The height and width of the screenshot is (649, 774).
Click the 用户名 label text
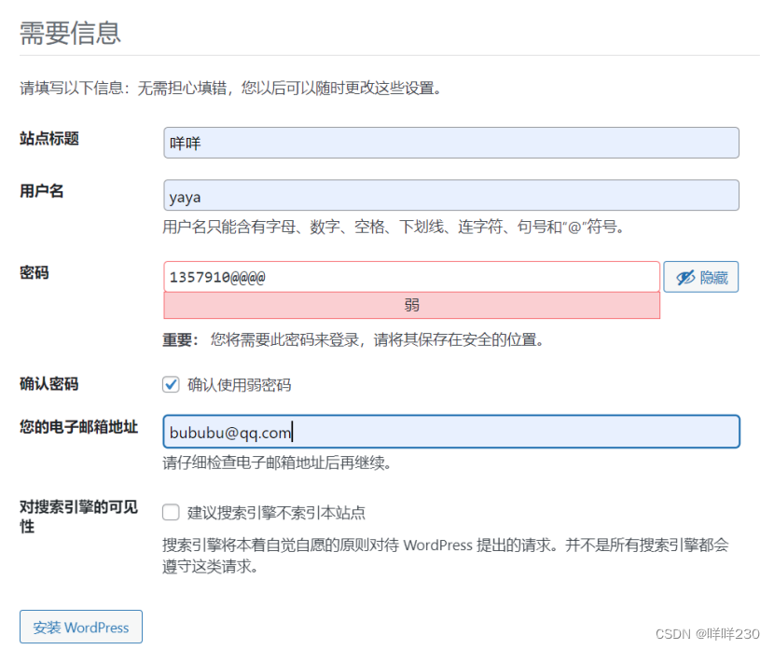click(40, 190)
